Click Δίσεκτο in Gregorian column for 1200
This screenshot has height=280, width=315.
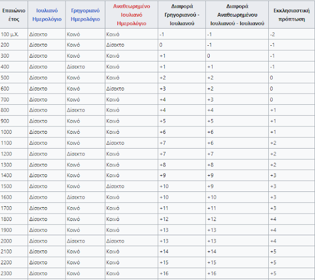tap(76, 154)
